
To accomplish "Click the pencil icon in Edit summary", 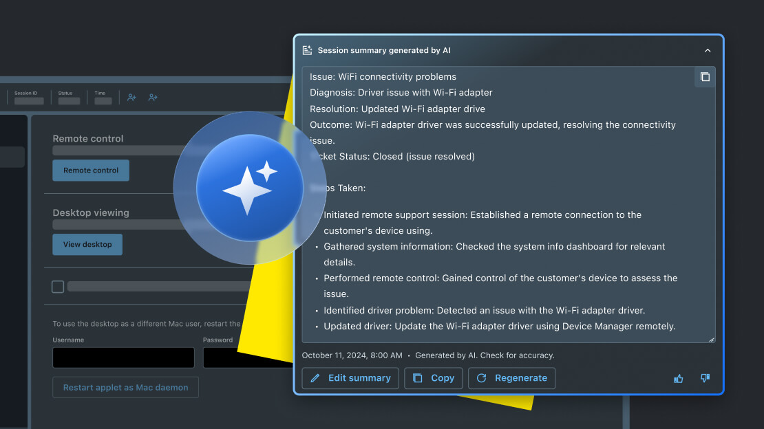I will coord(315,378).
